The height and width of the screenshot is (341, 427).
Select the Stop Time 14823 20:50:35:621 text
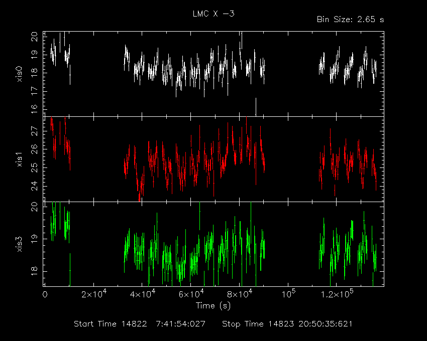pos(287,324)
